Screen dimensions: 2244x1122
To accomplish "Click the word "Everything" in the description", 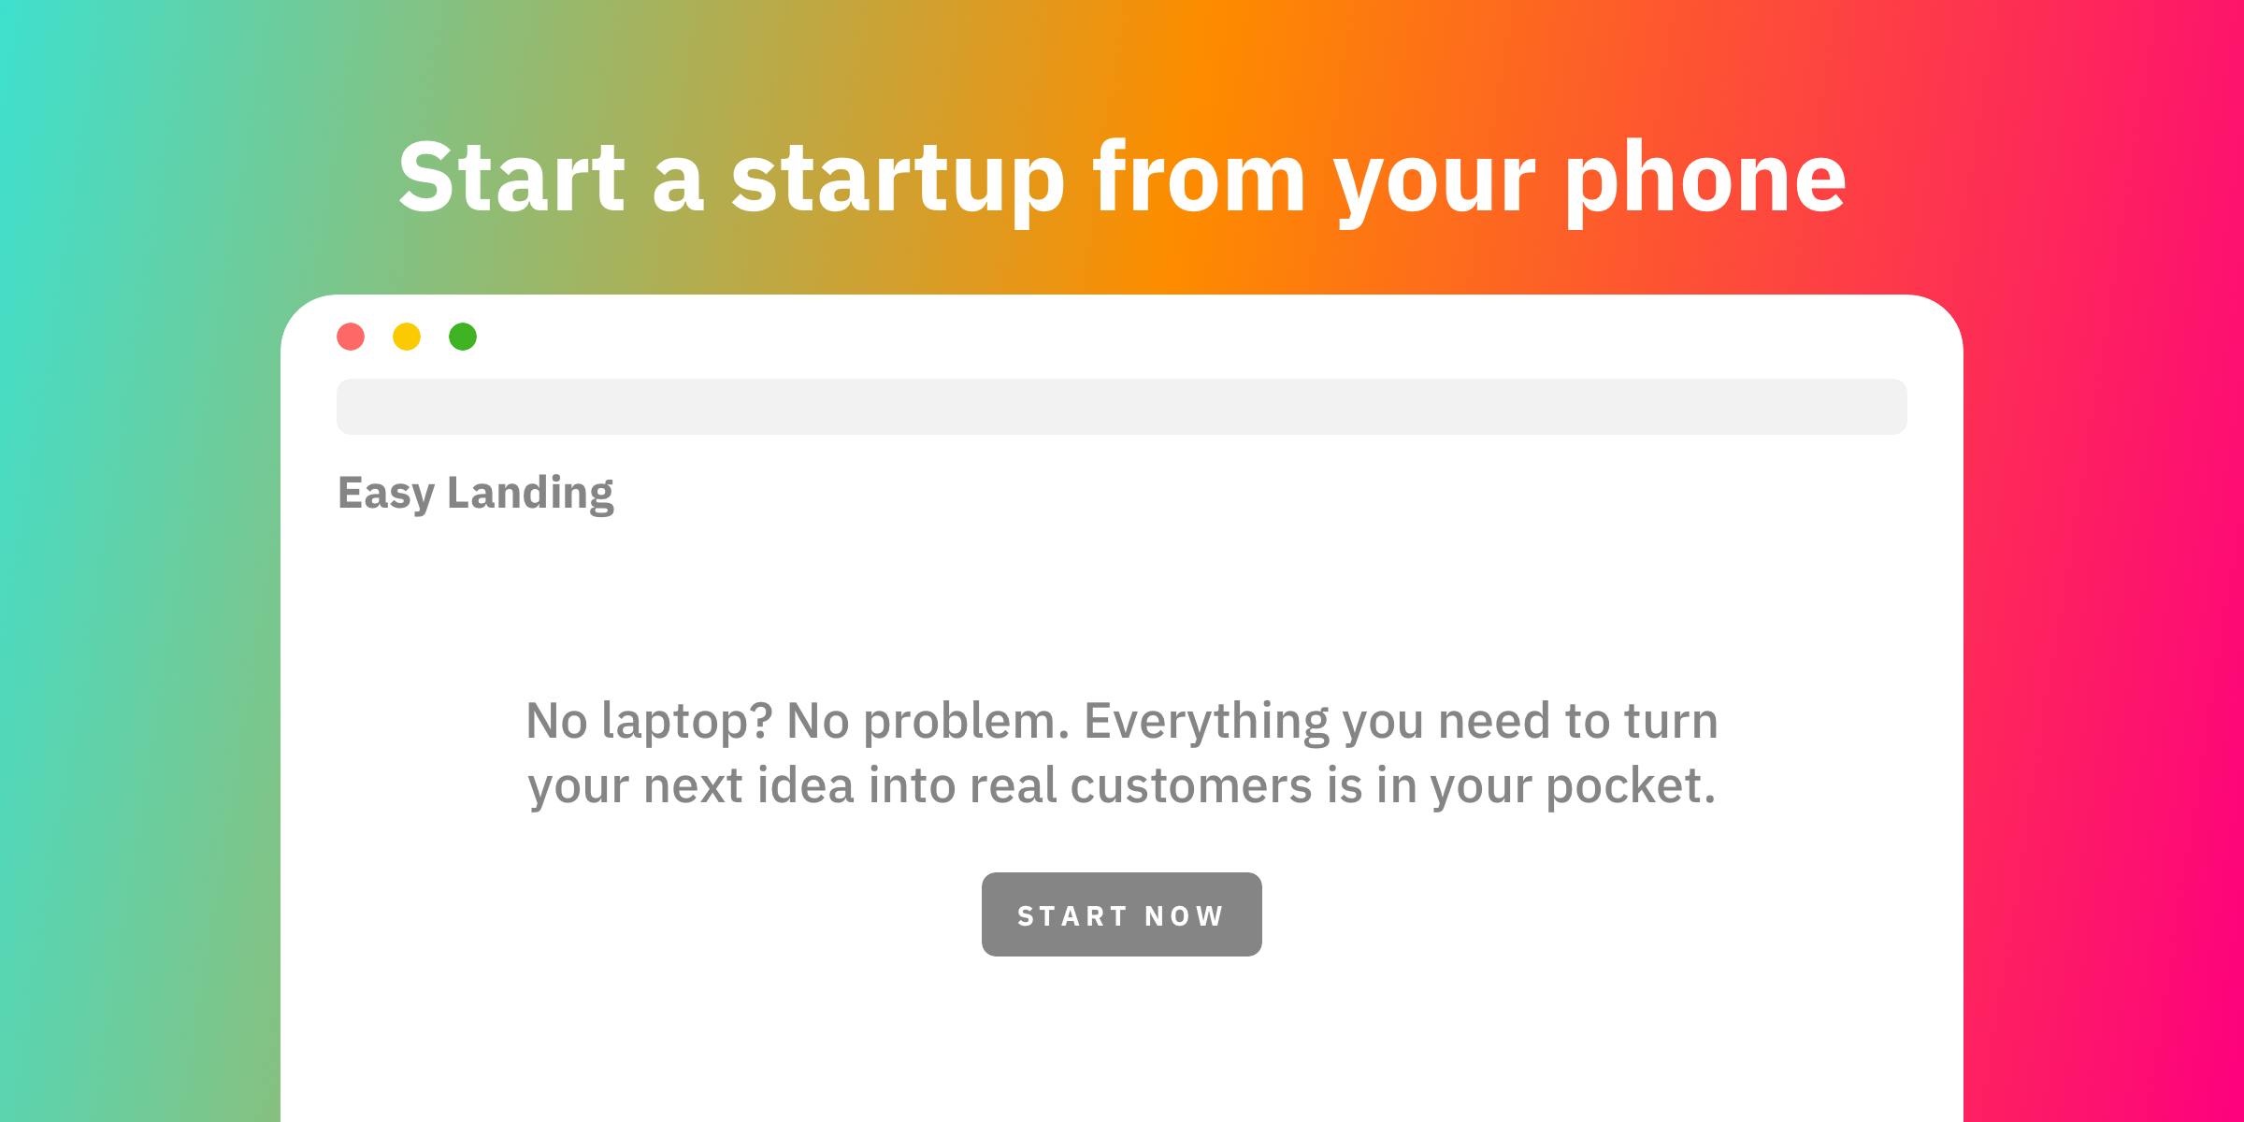I will [x=1206, y=722].
